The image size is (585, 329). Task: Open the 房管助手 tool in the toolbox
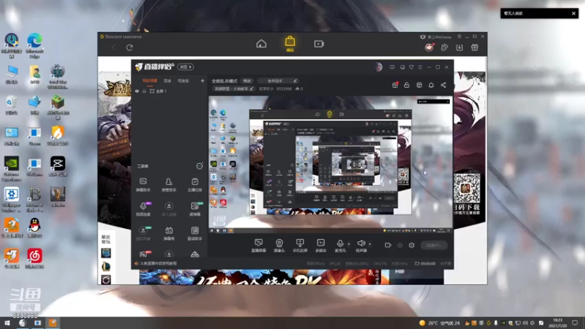pos(169,185)
